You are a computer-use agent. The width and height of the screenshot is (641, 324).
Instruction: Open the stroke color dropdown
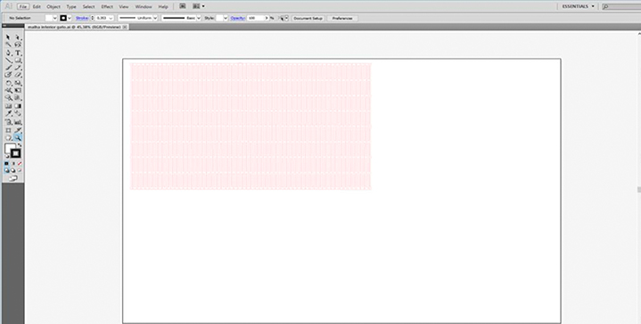pyautogui.click(x=70, y=19)
